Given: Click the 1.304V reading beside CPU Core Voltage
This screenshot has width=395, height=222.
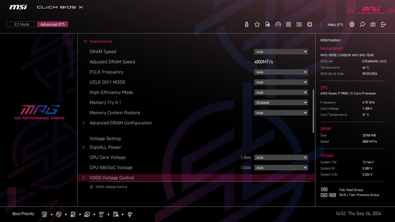Looking at the screenshot, I should (x=246, y=158).
